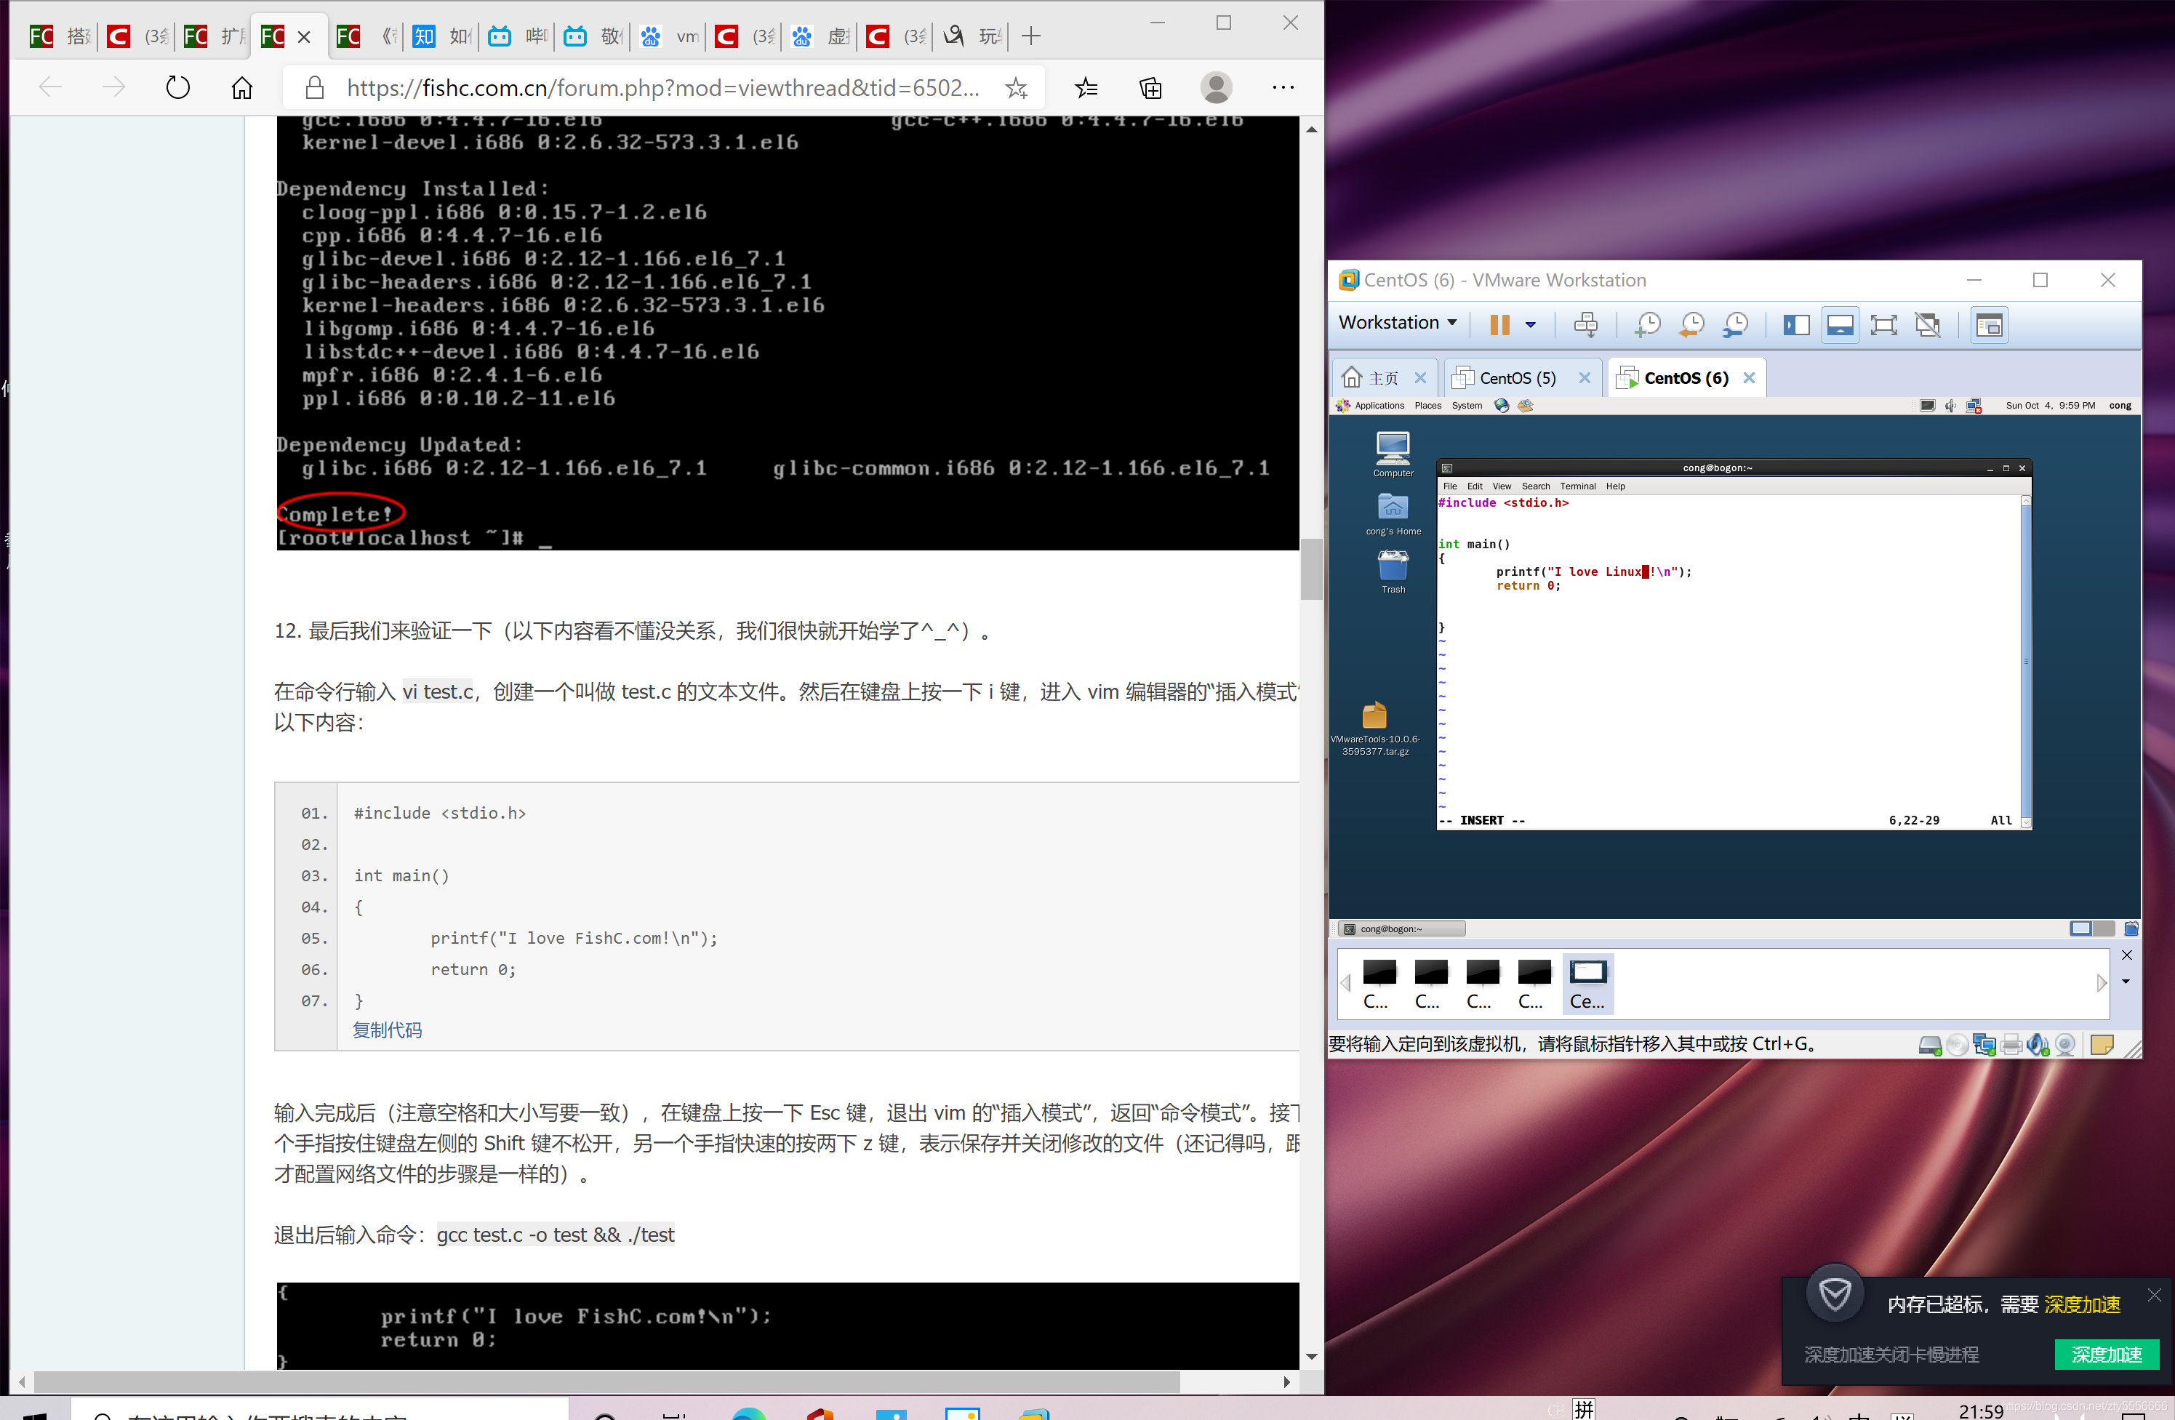Expand the thumbnail bar options arrow
The height and width of the screenshot is (1420, 2175).
(2126, 982)
